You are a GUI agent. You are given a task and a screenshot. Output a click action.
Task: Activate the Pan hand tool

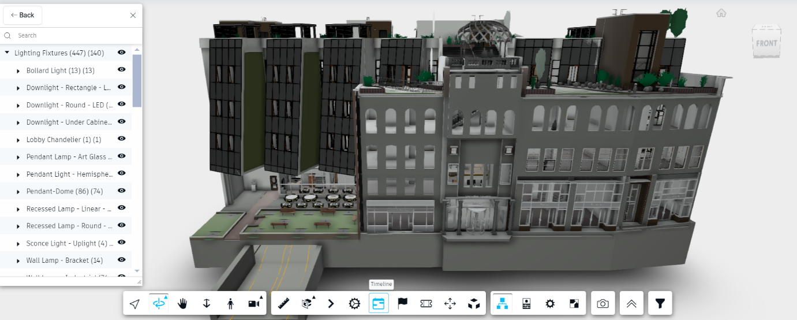click(182, 303)
